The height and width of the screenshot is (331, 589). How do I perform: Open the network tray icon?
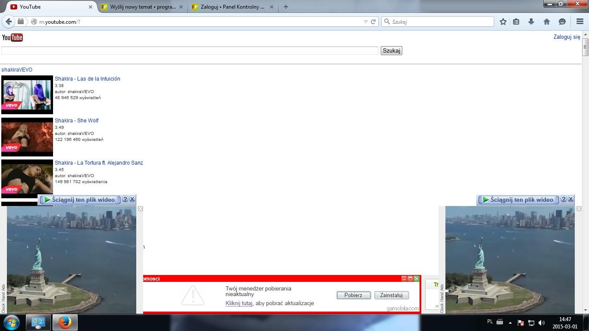[531, 322]
